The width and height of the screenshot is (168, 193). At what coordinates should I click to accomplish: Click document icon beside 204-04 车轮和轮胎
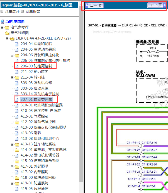pyautogui.click(x=17, y=44)
